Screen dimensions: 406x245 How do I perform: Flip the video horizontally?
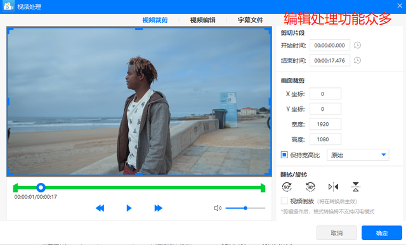tap(333, 187)
